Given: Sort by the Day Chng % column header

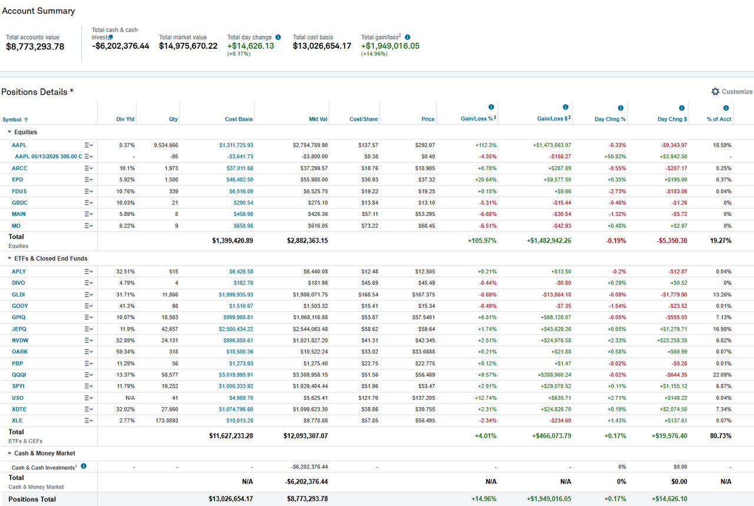Looking at the screenshot, I should [x=610, y=119].
